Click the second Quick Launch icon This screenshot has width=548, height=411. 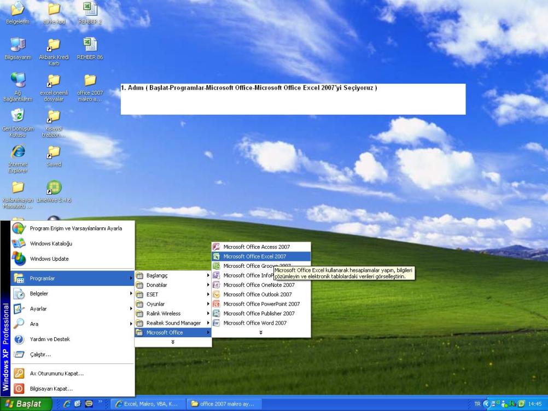78,404
